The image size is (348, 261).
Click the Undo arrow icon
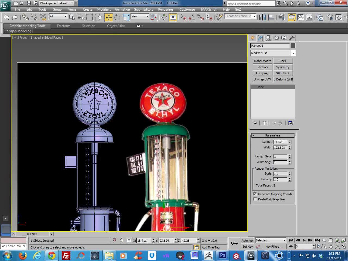[7, 17]
